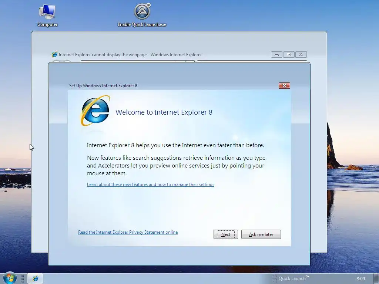Image resolution: width=379 pixels, height=284 pixels.
Task: Expand the Quick Launch toolbar chevron
Action: [x=307, y=277]
